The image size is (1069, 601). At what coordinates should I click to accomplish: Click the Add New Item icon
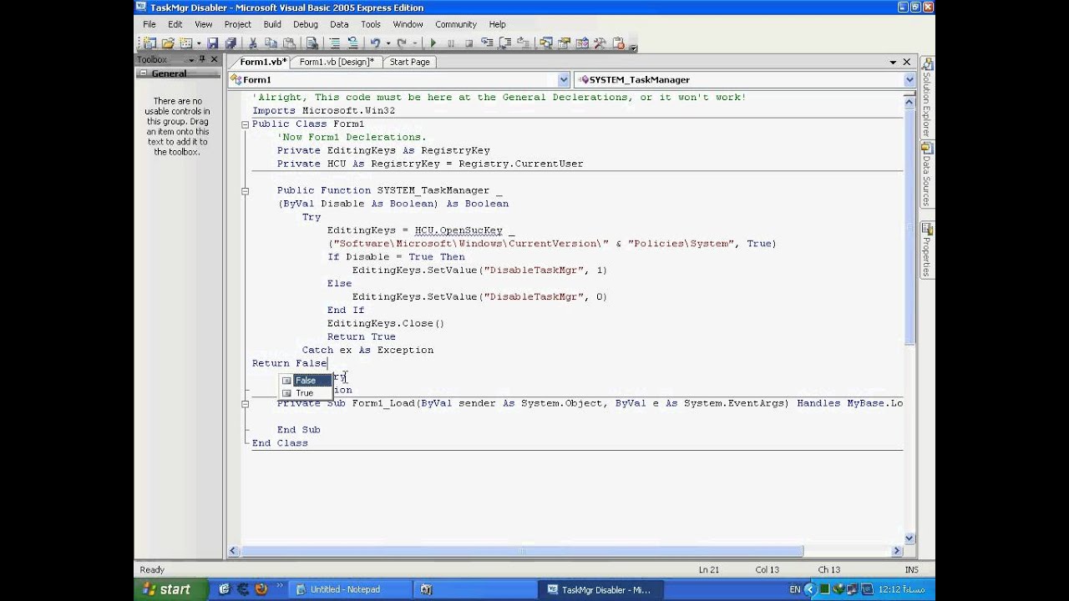185,43
